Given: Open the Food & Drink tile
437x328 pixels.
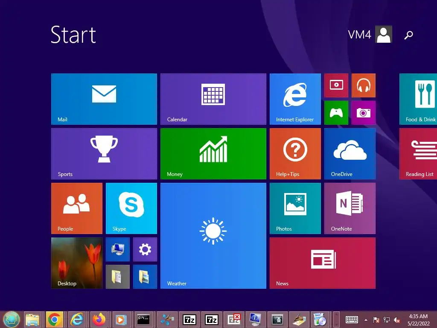Looking at the screenshot, I should point(418,99).
